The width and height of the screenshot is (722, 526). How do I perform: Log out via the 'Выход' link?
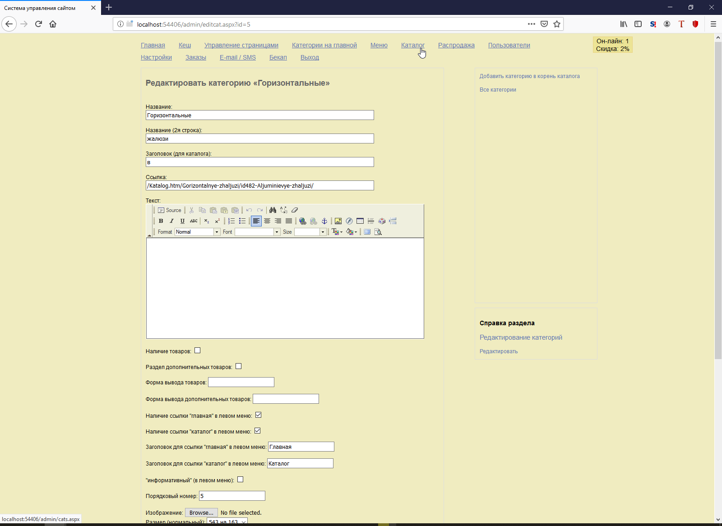click(x=310, y=57)
